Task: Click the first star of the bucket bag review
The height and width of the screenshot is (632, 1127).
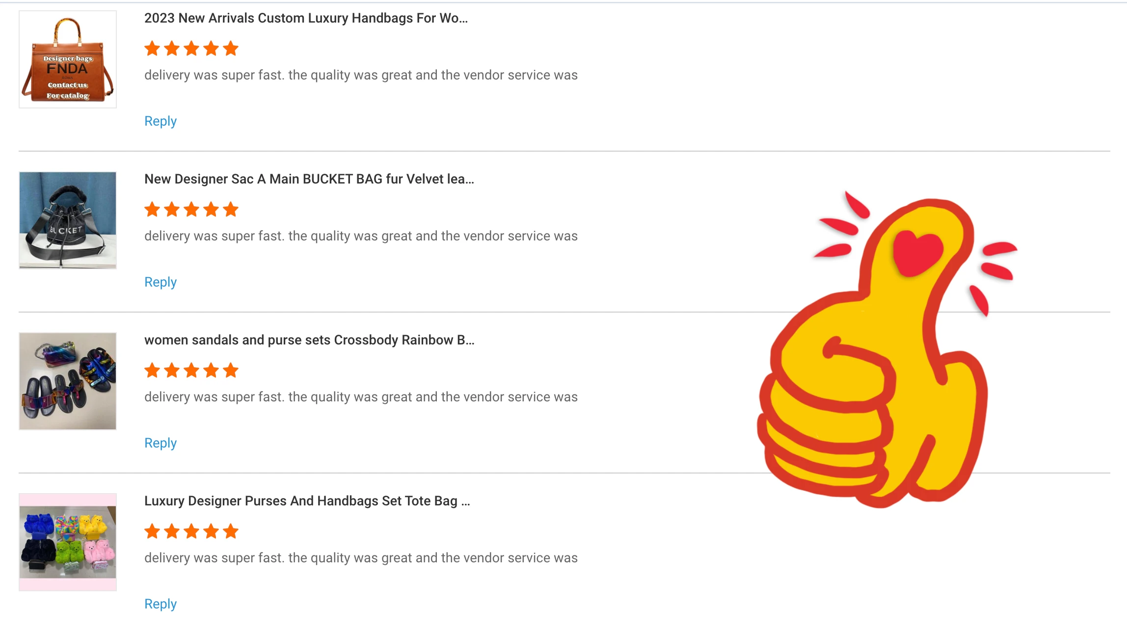Action: pos(152,210)
